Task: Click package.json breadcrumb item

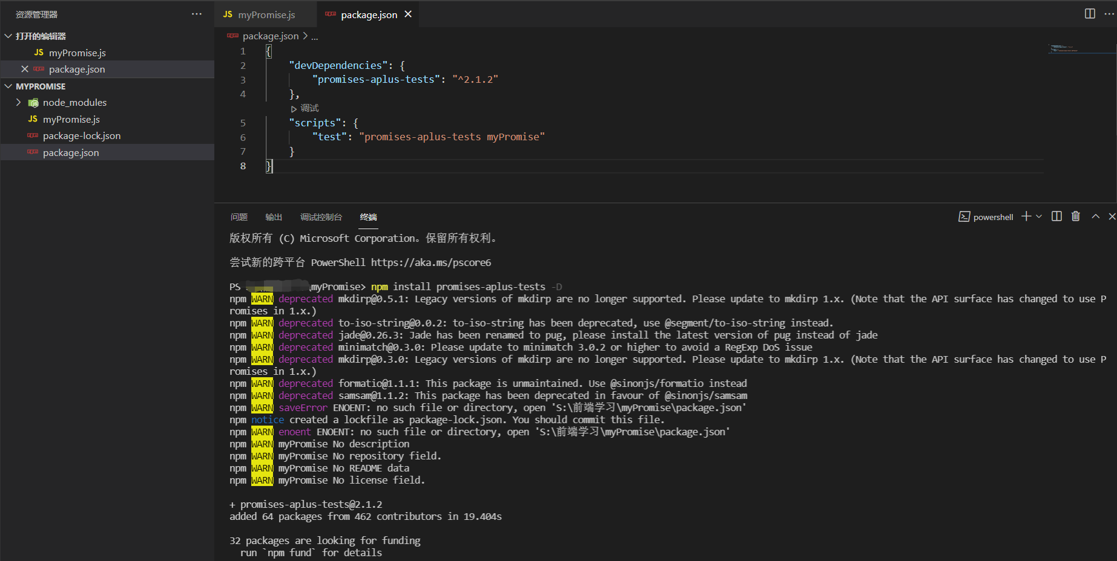Action: tap(270, 36)
